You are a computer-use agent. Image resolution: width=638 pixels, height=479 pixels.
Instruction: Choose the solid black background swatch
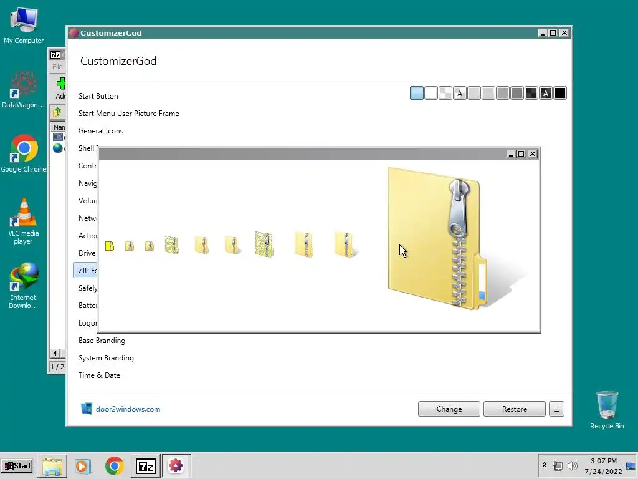(x=560, y=94)
